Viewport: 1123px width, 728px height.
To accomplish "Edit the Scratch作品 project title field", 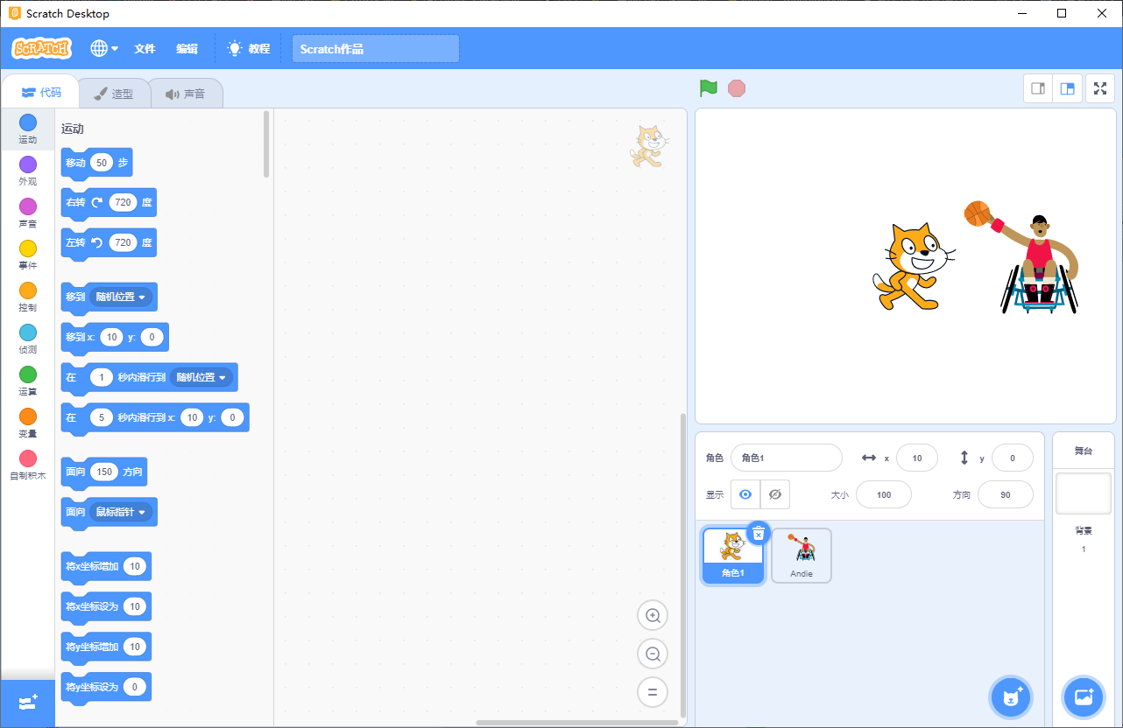I will pos(376,49).
